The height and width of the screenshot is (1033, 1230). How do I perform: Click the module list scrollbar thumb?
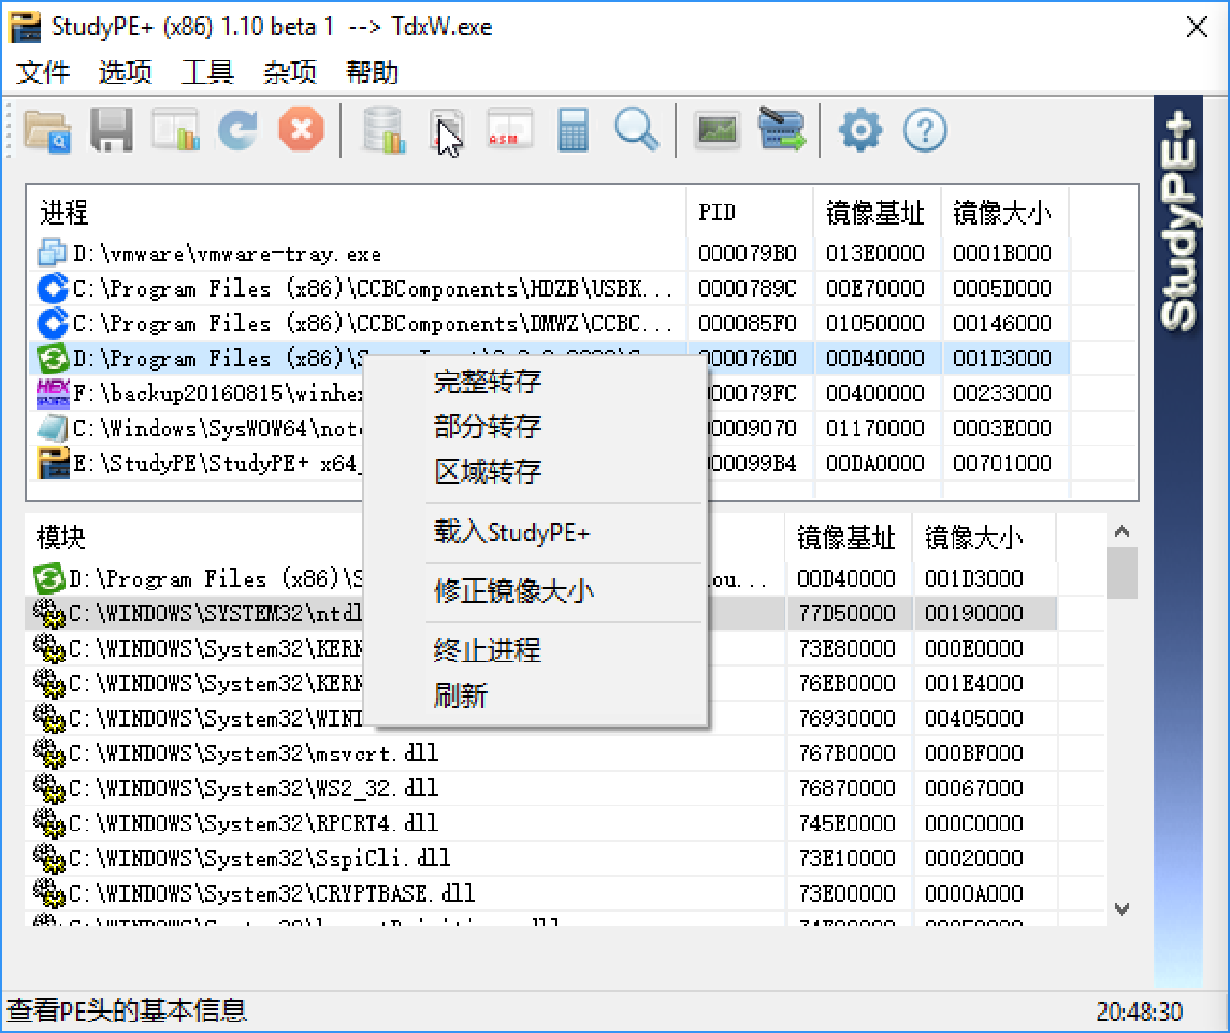[x=1122, y=573]
